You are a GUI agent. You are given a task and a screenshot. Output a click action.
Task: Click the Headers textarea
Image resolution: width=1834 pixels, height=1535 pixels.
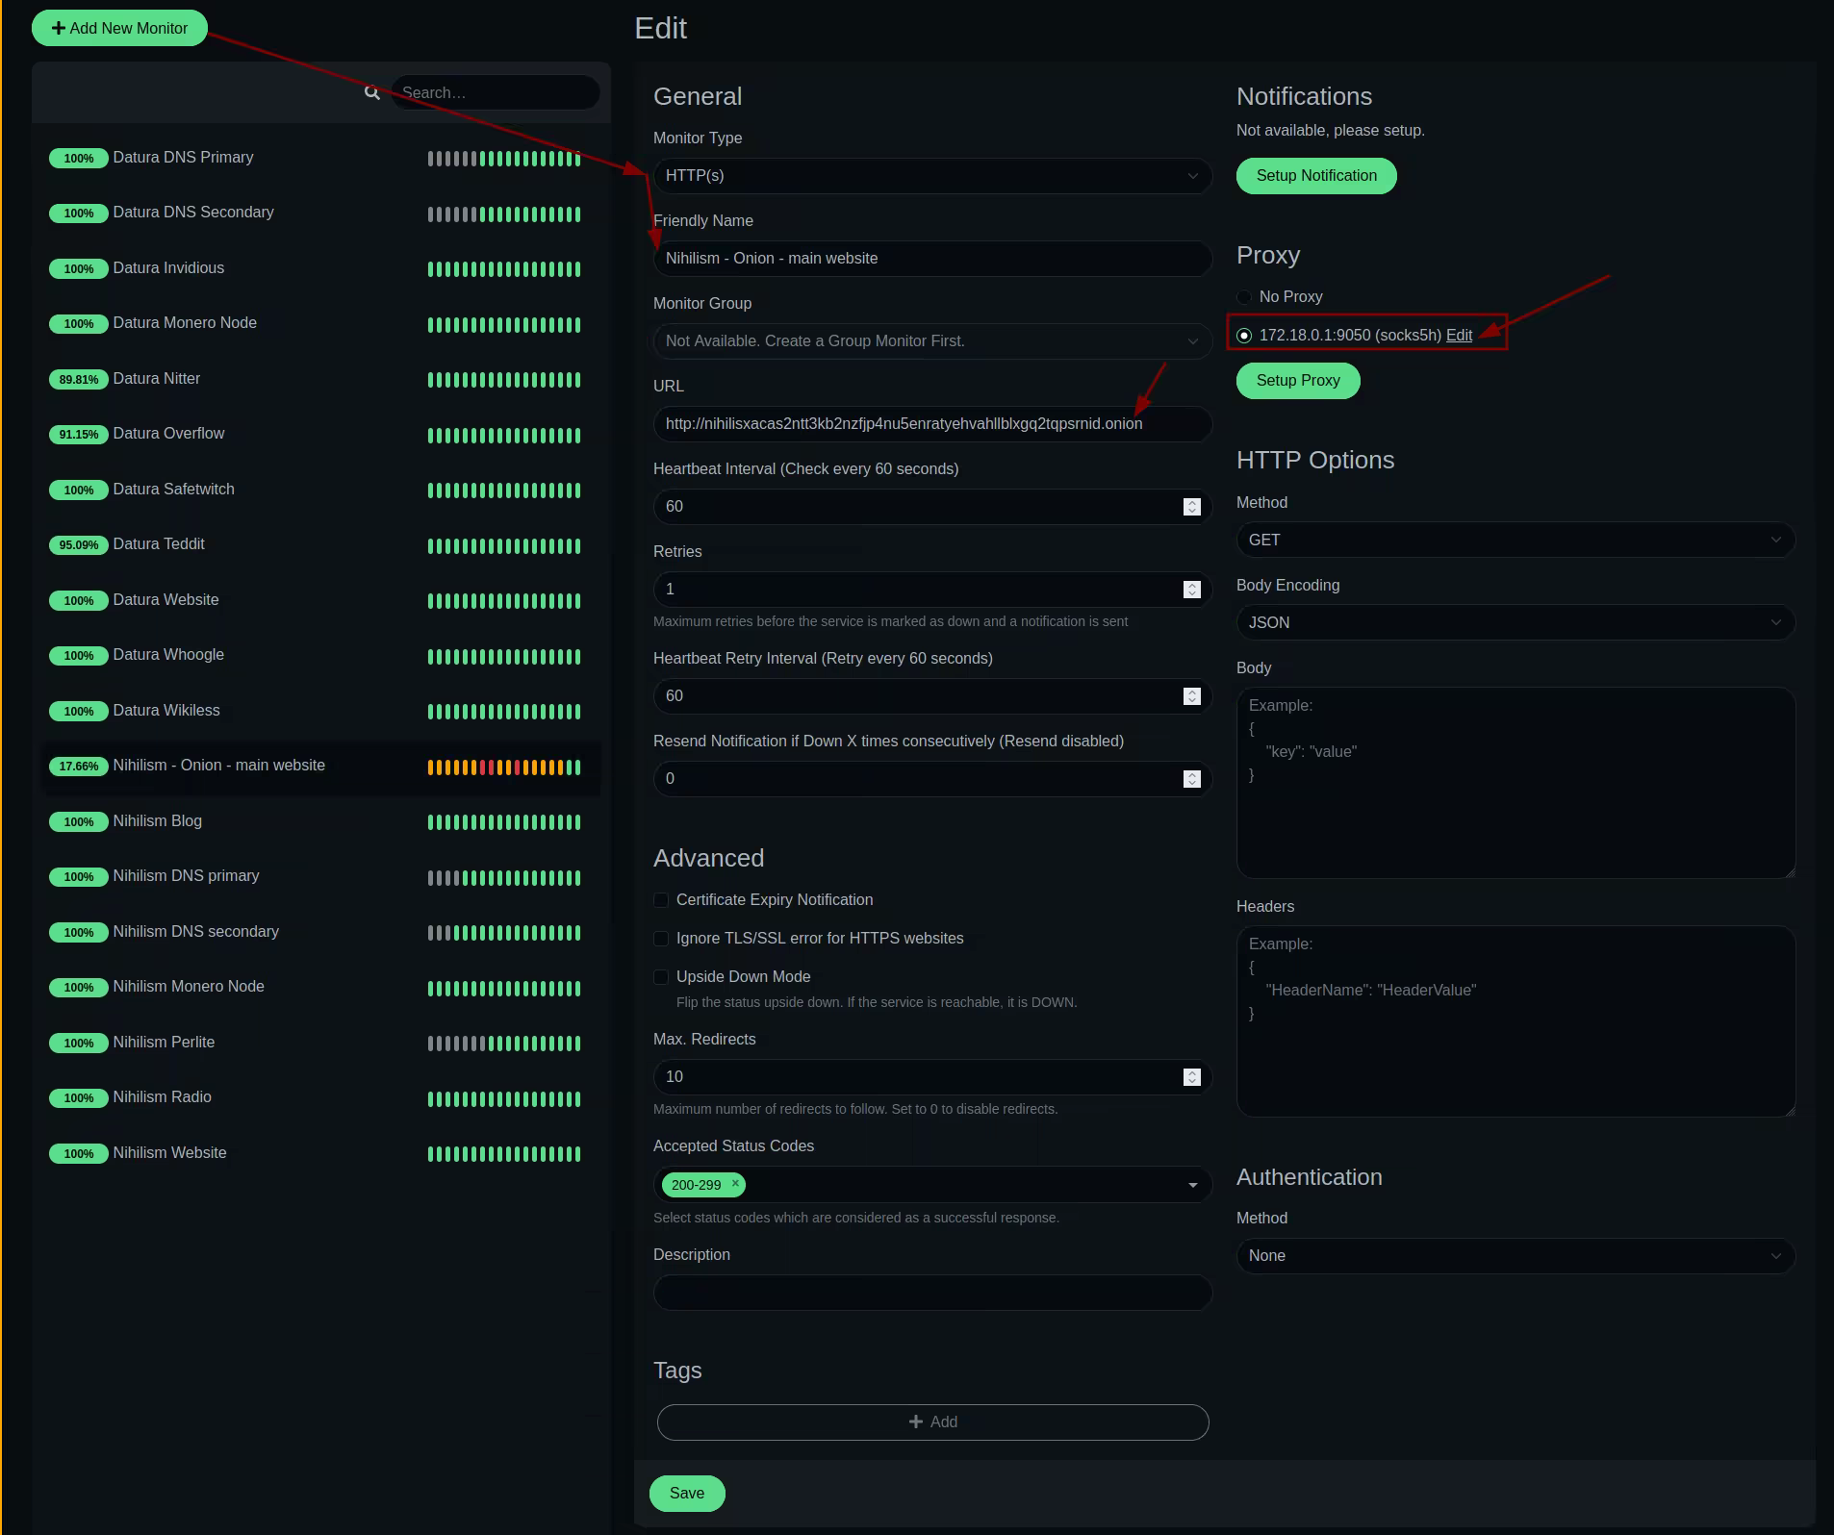[x=1516, y=1021]
